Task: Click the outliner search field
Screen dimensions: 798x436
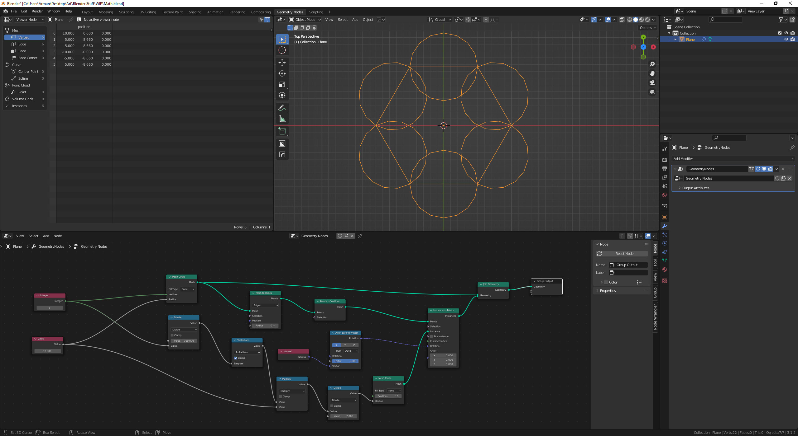Action: pos(725,20)
